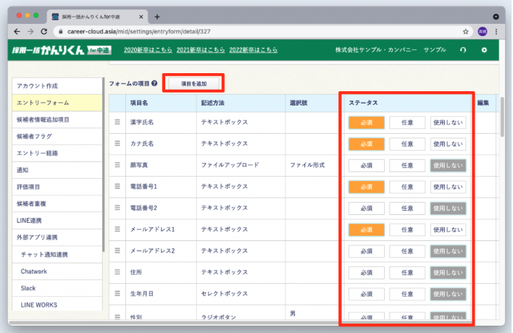513x333 pixels.
Task: Open Slack in the sidebar
Action: pos(57,288)
